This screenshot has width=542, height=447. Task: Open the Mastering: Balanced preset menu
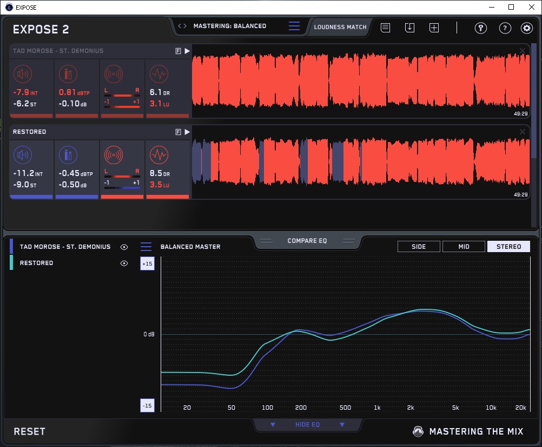[x=229, y=26]
